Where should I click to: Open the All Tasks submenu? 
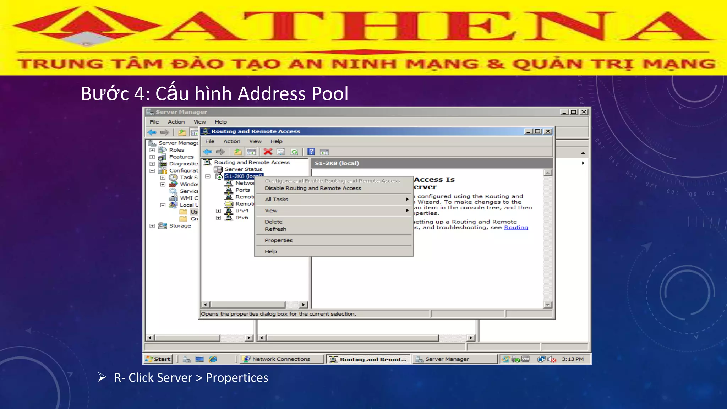click(x=334, y=199)
